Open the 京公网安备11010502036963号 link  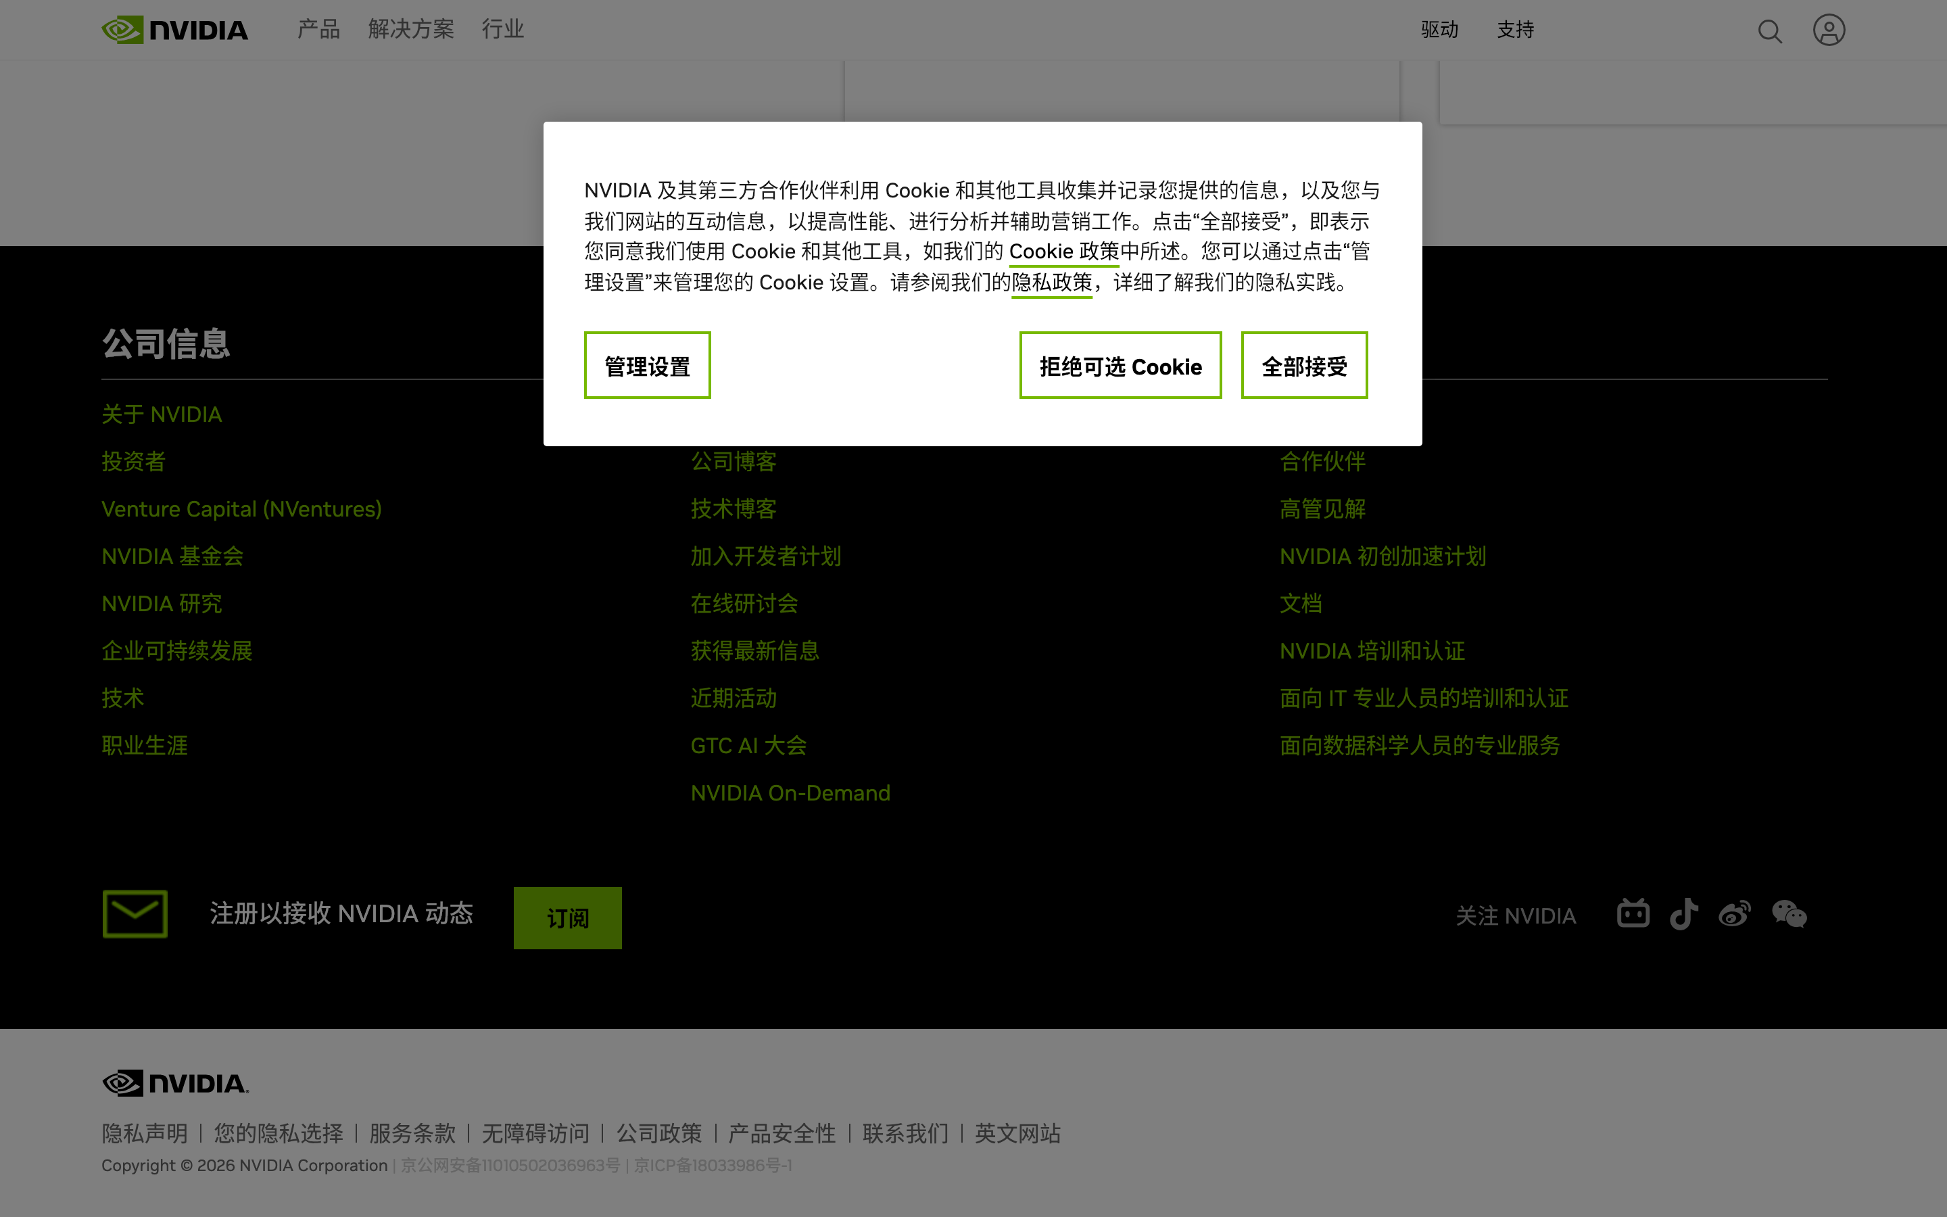pos(511,1166)
